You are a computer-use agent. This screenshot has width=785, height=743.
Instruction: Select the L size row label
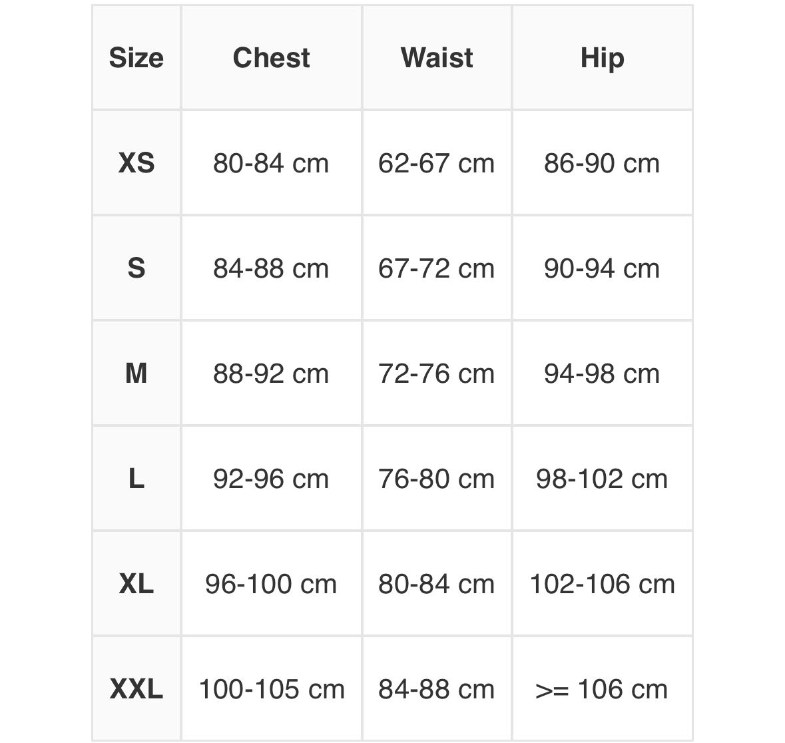(x=136, y=478)
